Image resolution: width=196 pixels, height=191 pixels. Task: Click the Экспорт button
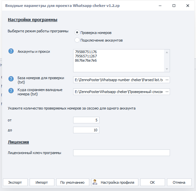(x=15, y=182)
